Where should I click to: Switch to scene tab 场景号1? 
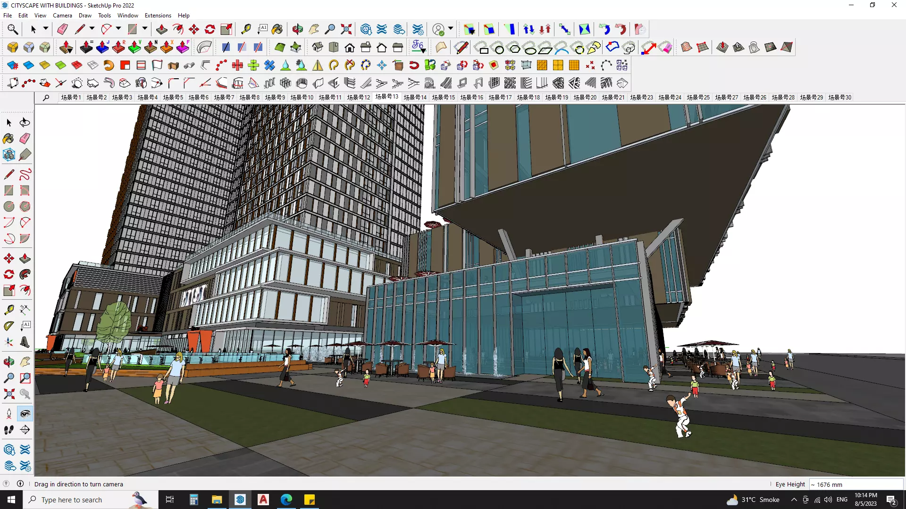71,98
